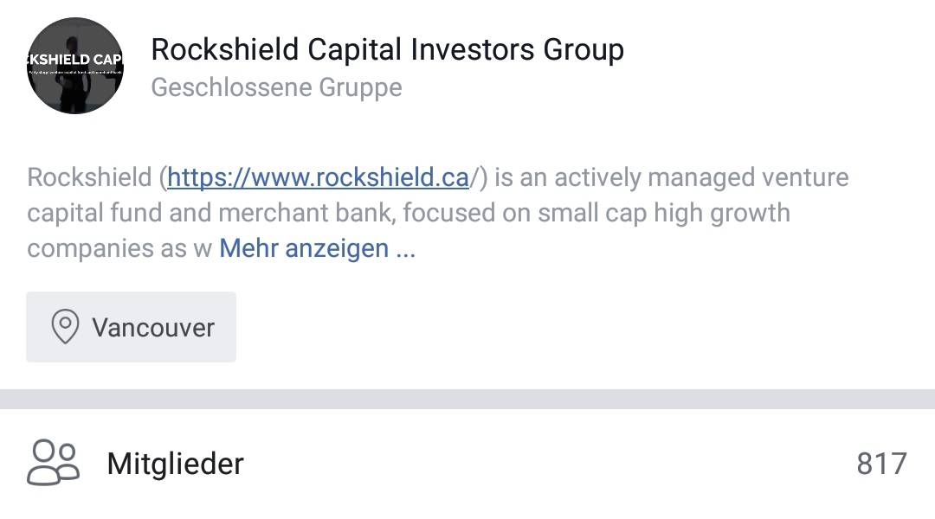Tap the word Mitglieder label
This screenshot has width=935, height=519.
click(175, 464)
